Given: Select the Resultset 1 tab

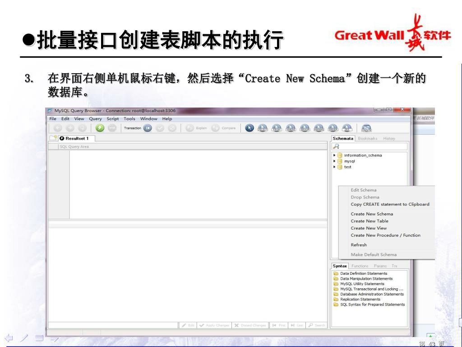Looking at the screenshot, I should coord(77,138).
